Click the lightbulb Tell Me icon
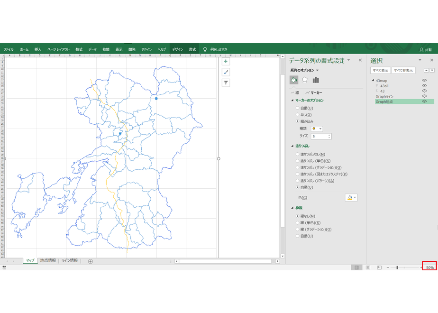The width and height of the screenshot is (438, 313). pos(205,49)
